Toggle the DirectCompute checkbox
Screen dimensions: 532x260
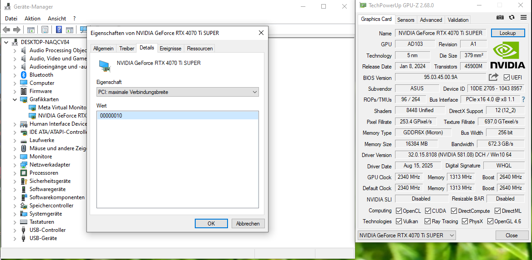coord(454,211)
